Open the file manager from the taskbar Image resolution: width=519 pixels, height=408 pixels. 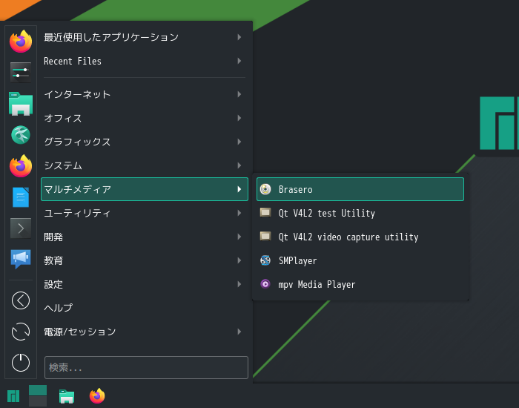coord(67,396)
